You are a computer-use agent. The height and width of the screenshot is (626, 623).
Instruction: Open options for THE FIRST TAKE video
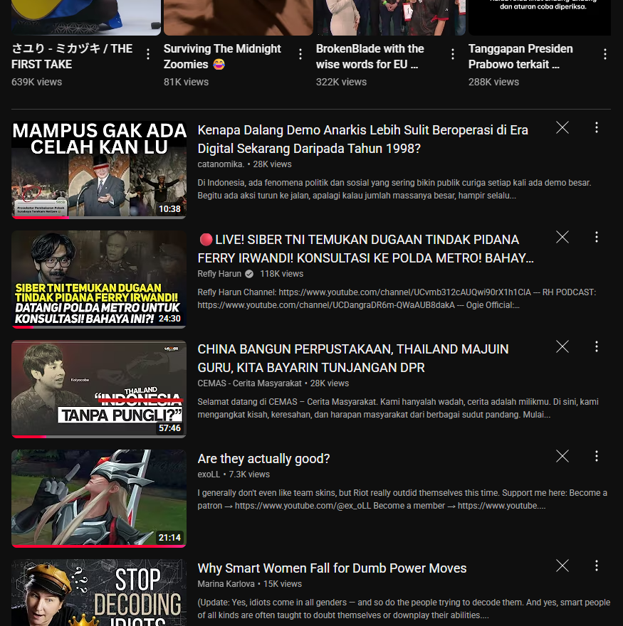tap(148, 55)
